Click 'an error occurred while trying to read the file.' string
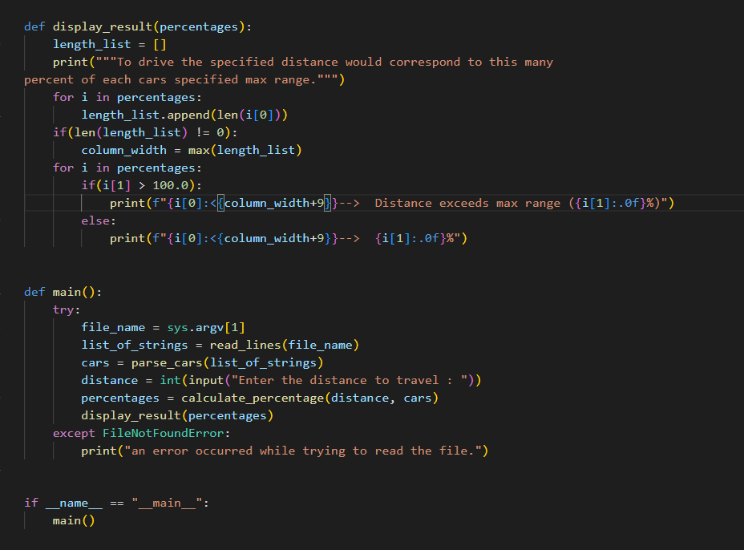Viewport: 744px width, 550px height. (x=303, y=451)
